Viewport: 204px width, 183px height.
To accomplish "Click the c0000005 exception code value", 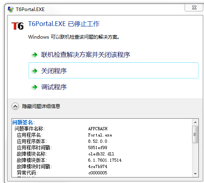I will point(98,173).
